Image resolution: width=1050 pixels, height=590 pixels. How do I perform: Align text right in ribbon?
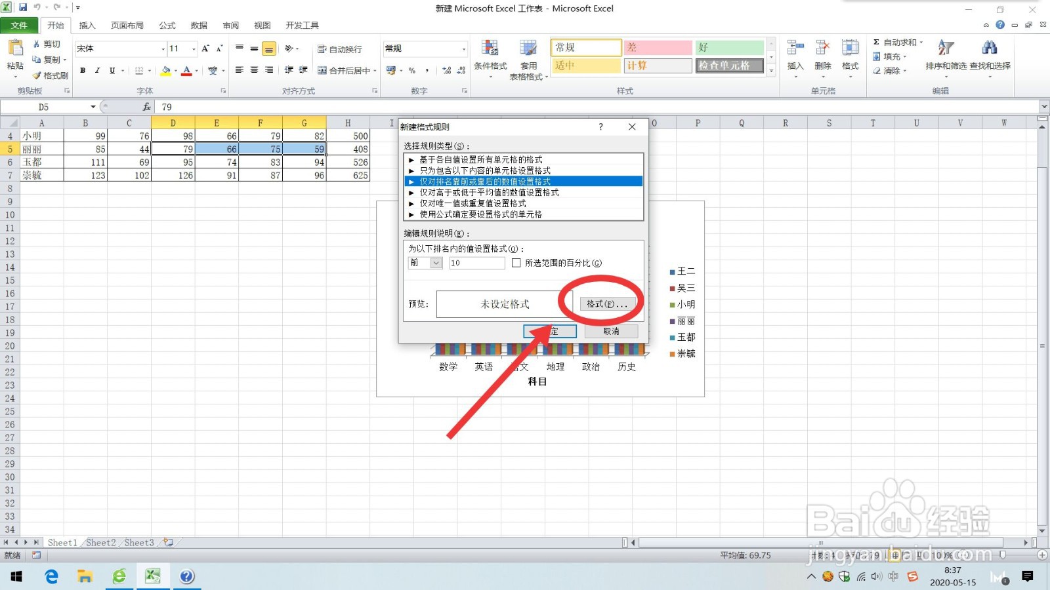coord(269,70)
